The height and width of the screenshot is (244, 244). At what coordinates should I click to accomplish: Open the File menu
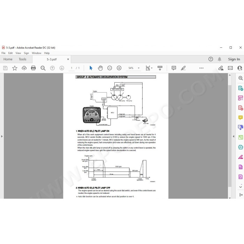(3, 53)
